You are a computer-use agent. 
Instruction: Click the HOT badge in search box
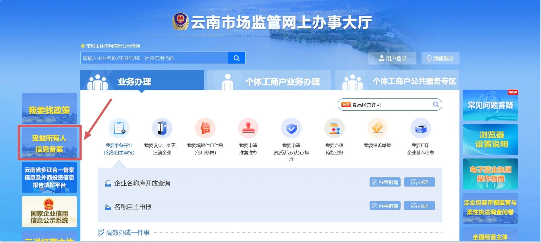(346, 105)
